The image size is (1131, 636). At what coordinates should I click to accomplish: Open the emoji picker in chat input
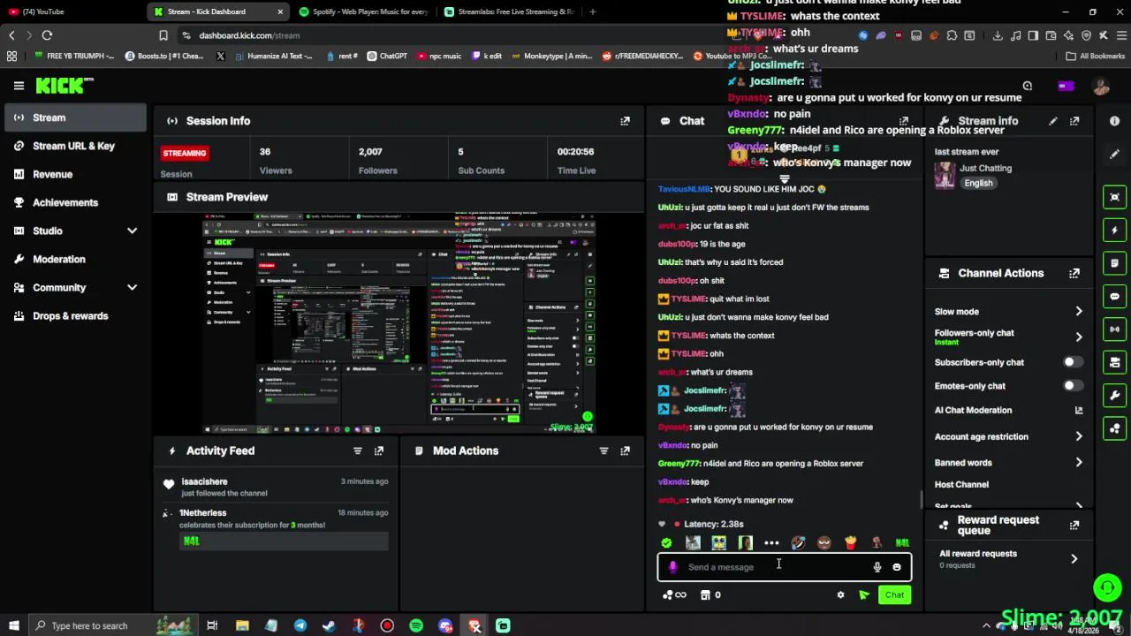(897, 567)
